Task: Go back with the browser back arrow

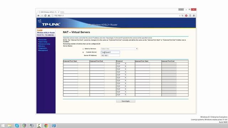Action: (38, 16)
